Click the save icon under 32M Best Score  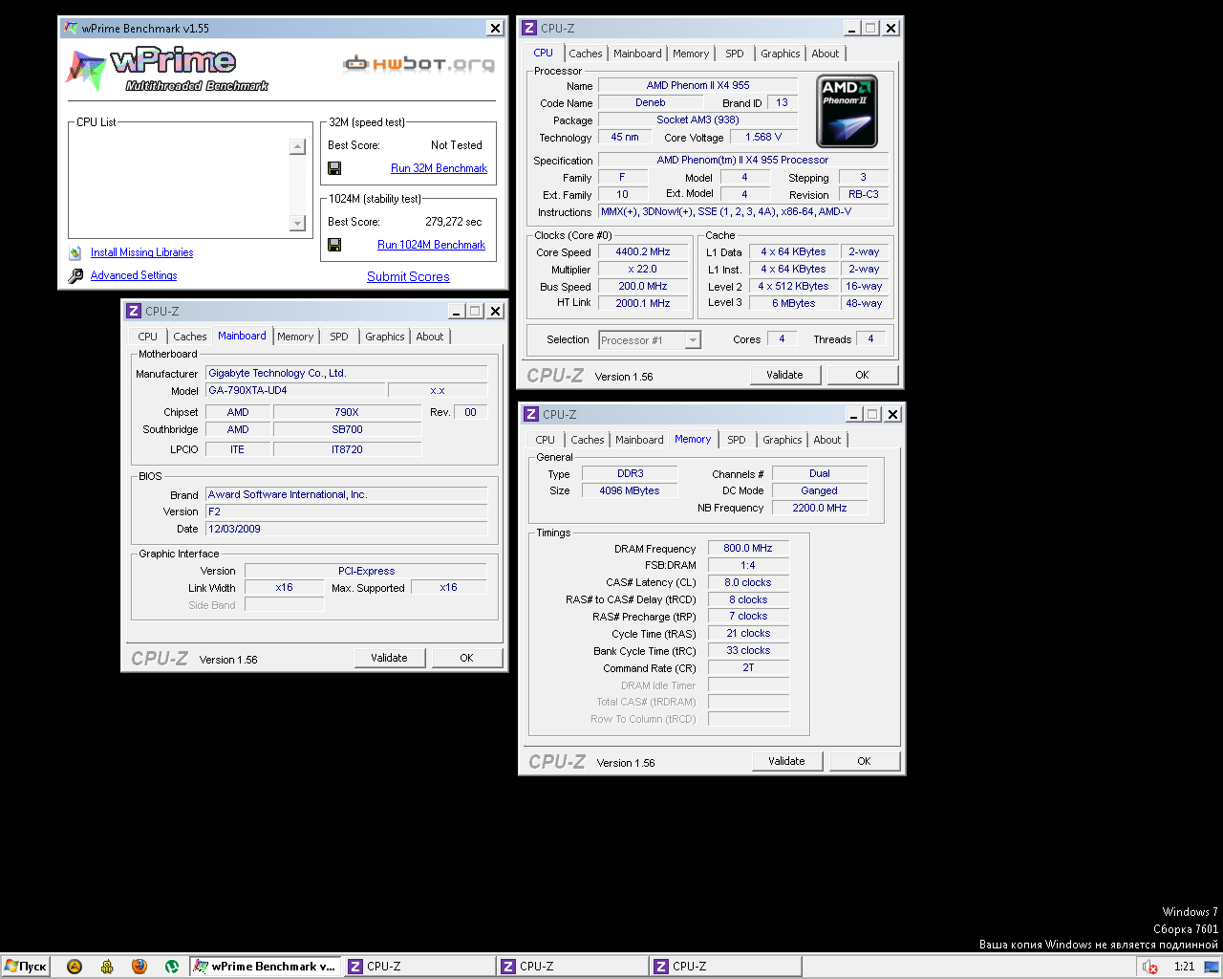tap(334, 168)
